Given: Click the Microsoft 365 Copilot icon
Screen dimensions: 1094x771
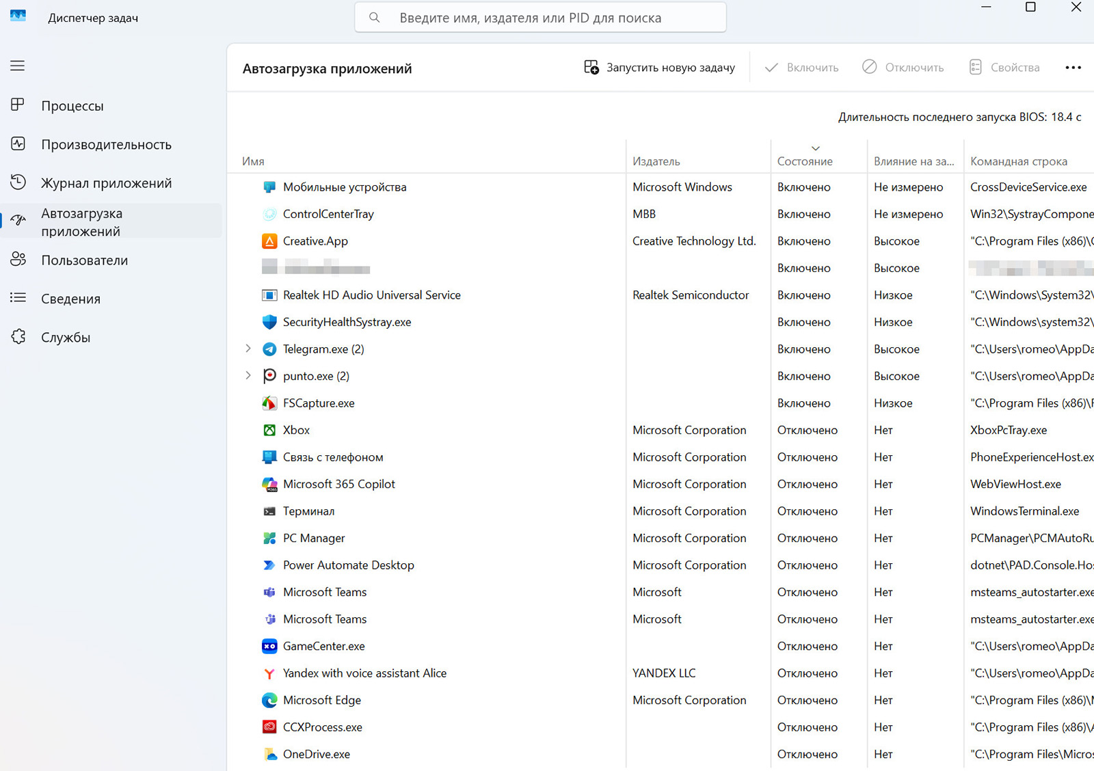Looking at the screenshot, I should [269, 484].
